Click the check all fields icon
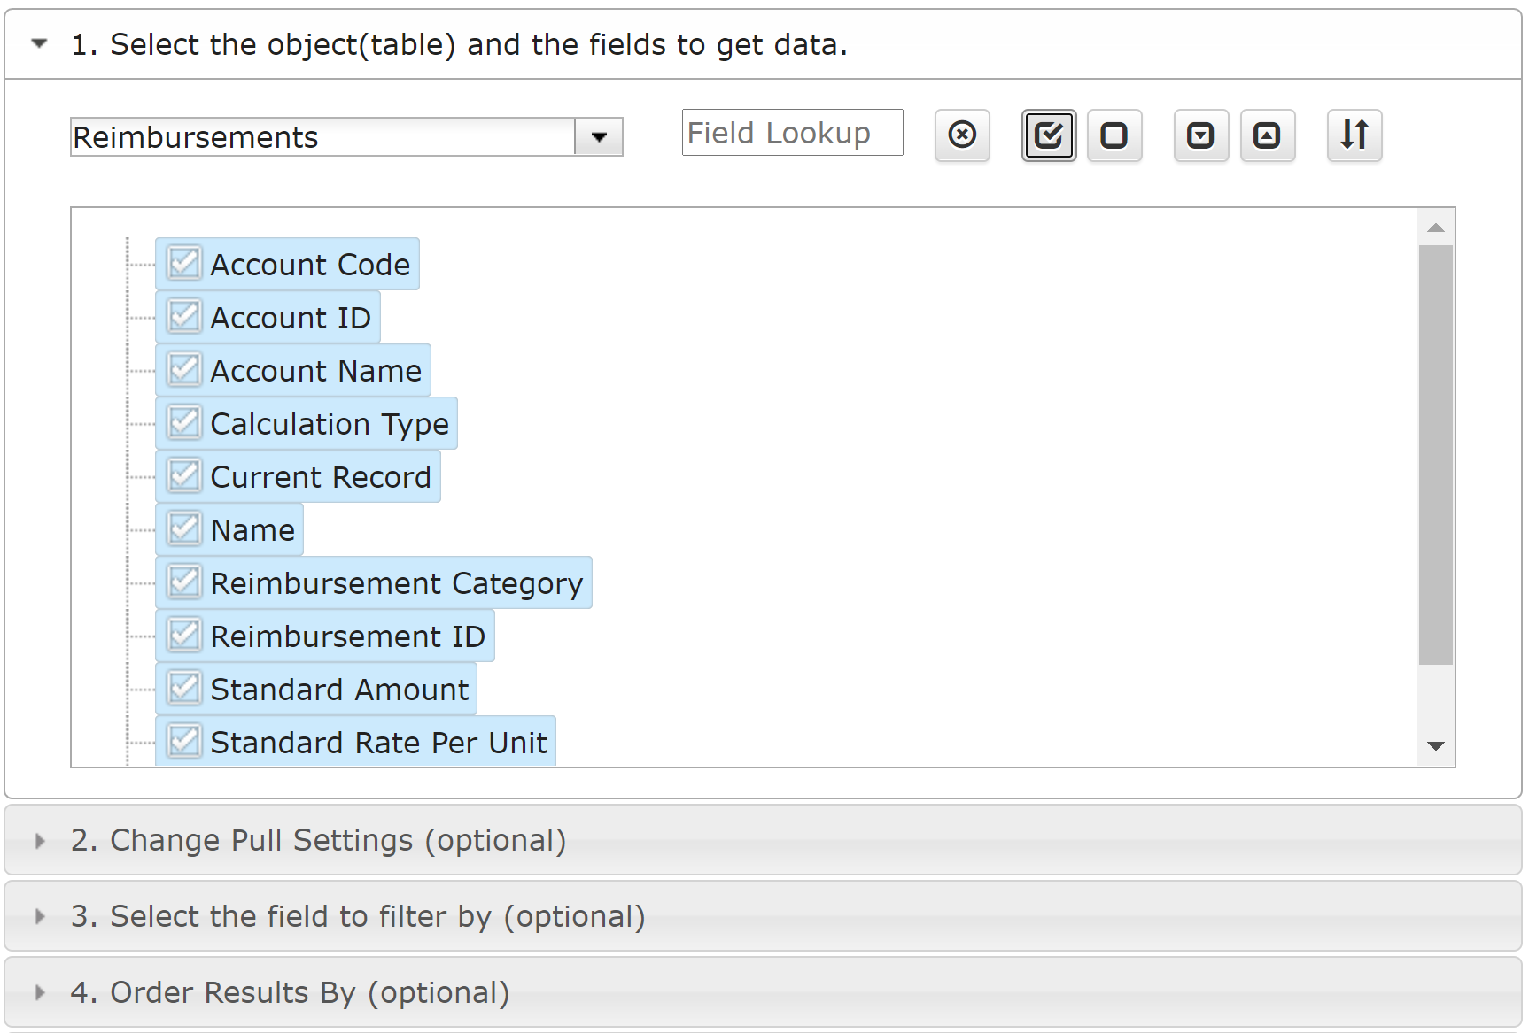Screen dimensions: 1529x1033 1049,135
